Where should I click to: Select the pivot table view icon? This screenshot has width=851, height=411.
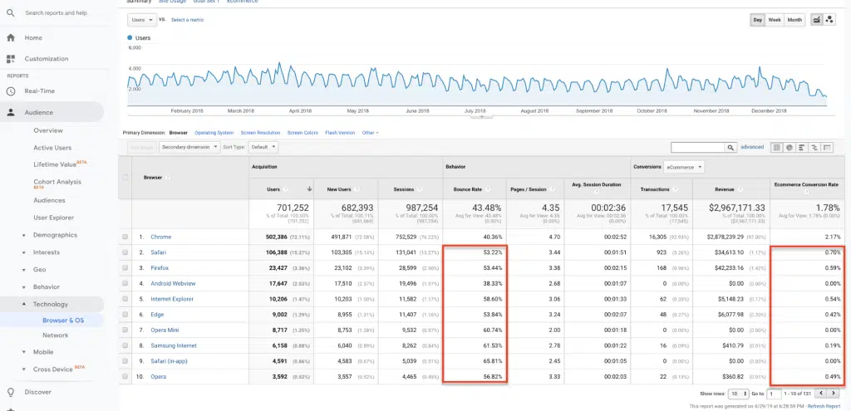pyautogui.click(x=827, y=147)
